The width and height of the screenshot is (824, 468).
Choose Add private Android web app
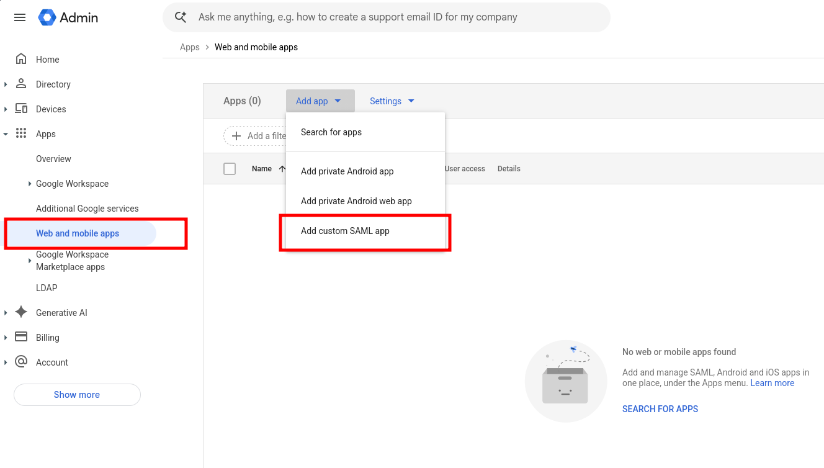coord(365,201)
